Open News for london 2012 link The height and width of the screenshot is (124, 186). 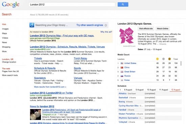(42, 106)
